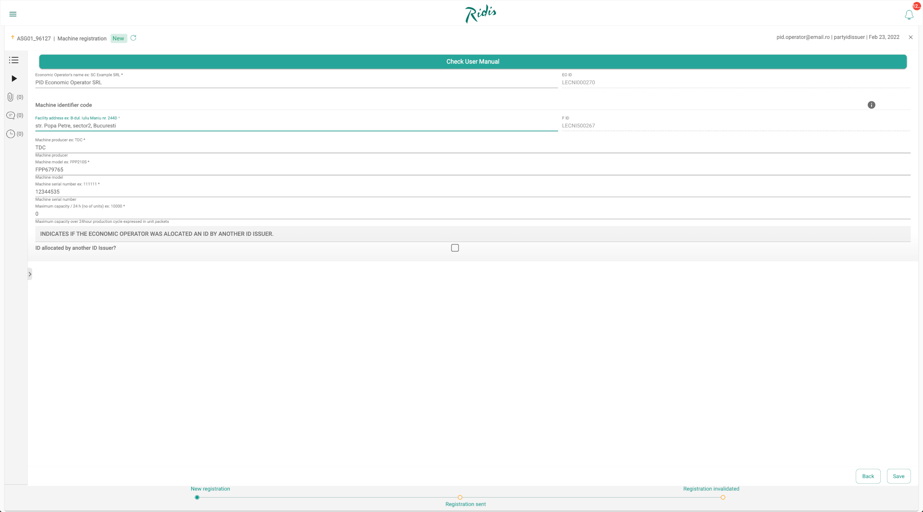Edit the Facility address field
Image resolution: width=923 pixels, height=512 pixels.
point(296,126)
